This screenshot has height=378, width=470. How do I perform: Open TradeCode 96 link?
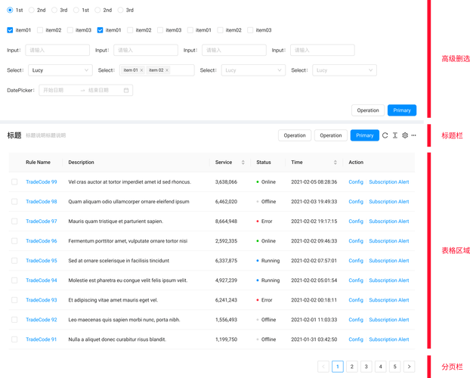tap(42, 241)
